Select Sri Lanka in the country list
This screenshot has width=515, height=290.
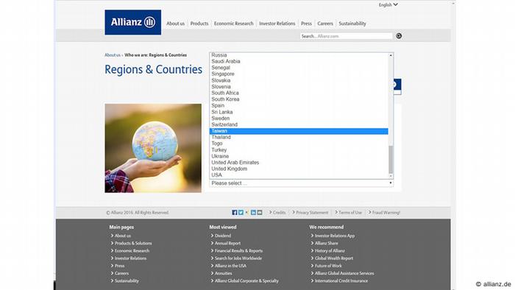point(299,112)
